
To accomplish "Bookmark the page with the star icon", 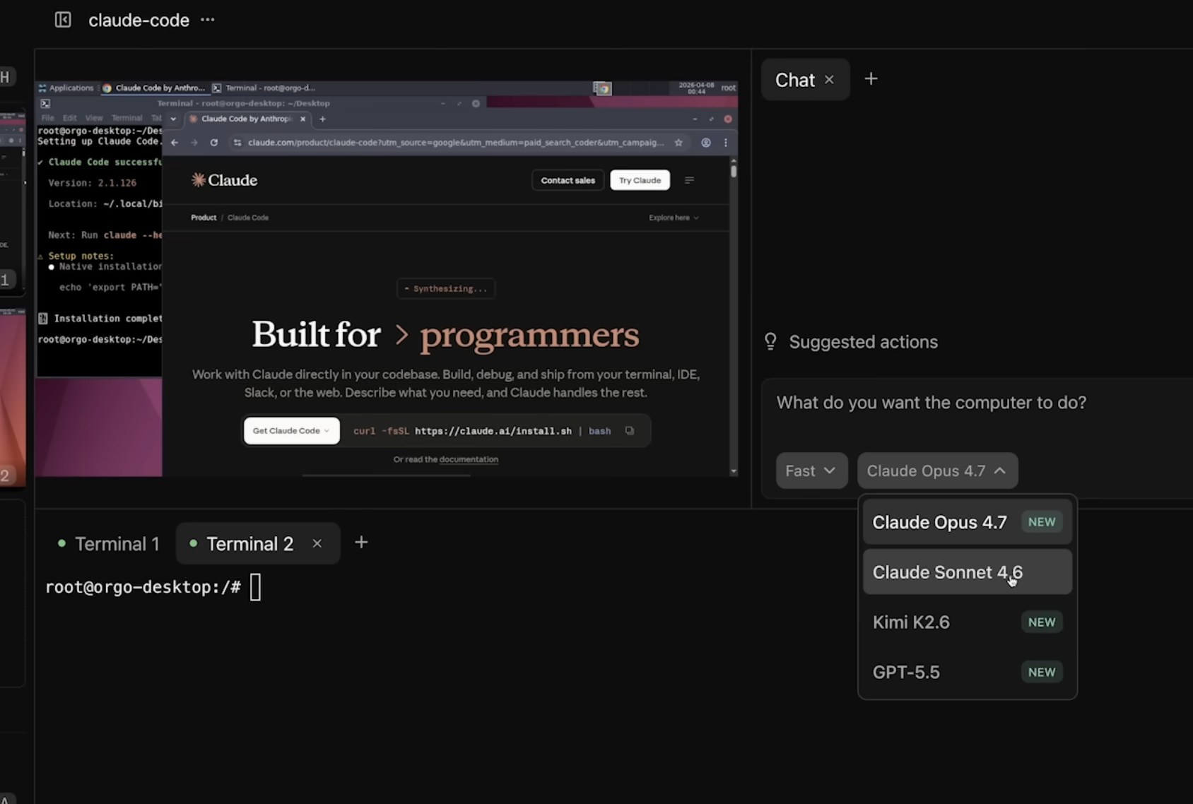I will (x=678, y=143).
